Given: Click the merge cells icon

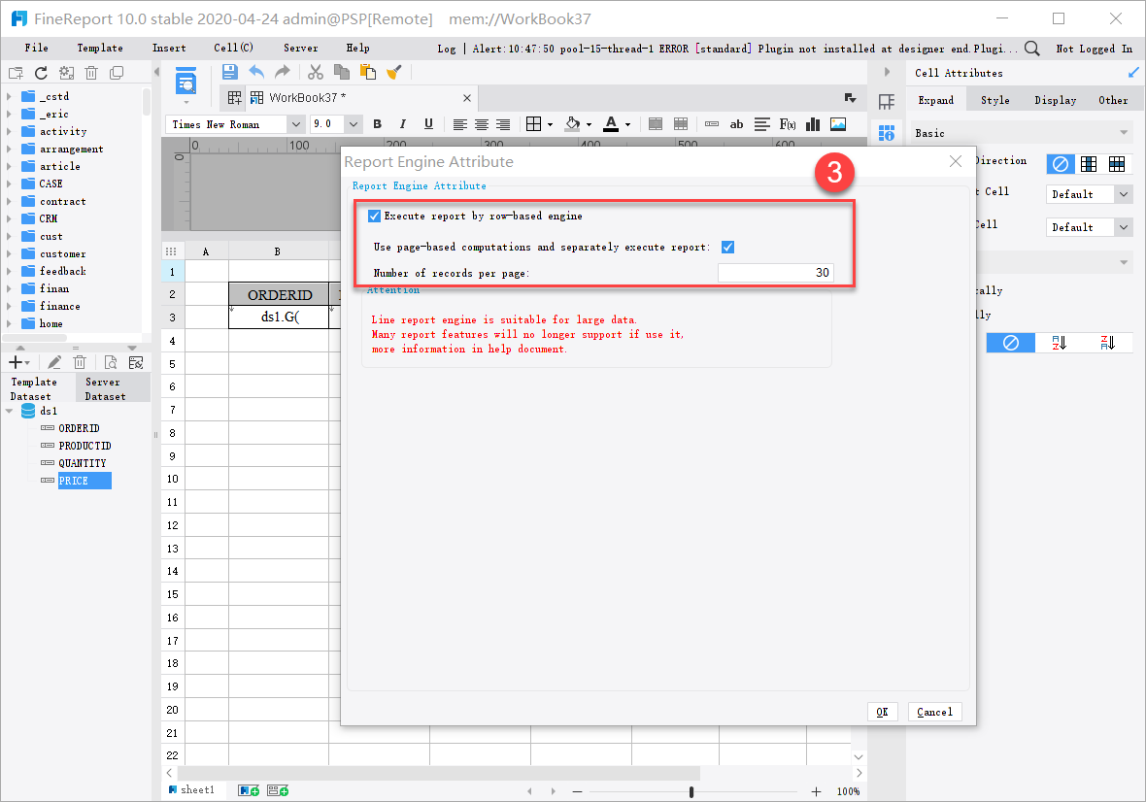Looking at the screenshot, I should [x=657, y=124].
